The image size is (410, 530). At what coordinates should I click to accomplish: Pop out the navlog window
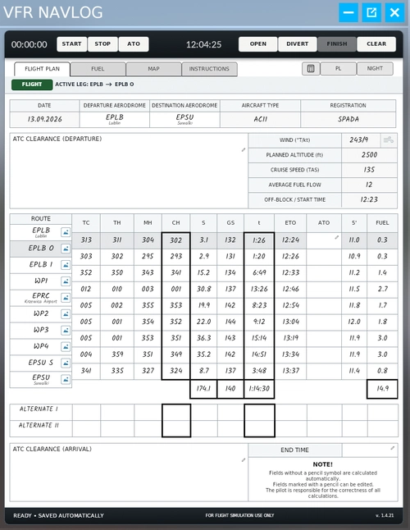pos(371,12)
